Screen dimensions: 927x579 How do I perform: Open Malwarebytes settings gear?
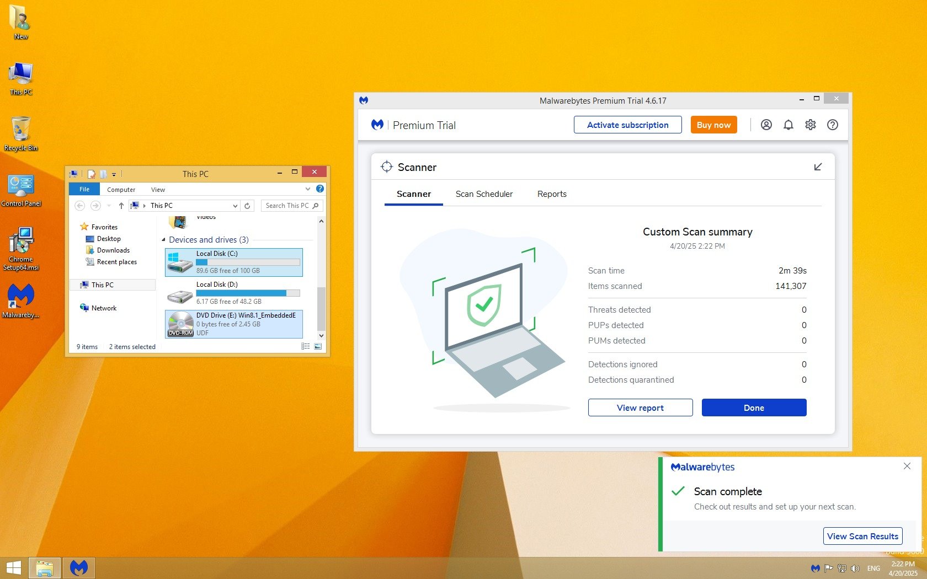[811, 125]
